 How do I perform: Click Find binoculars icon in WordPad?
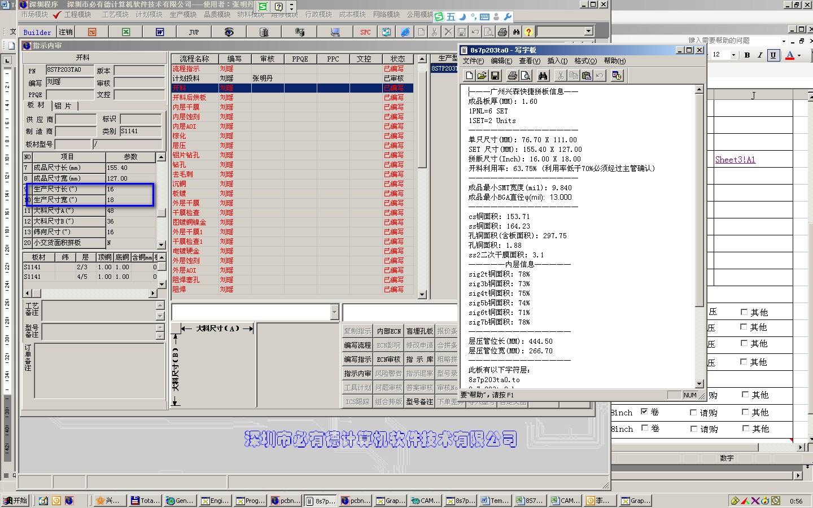pos(543,76)
